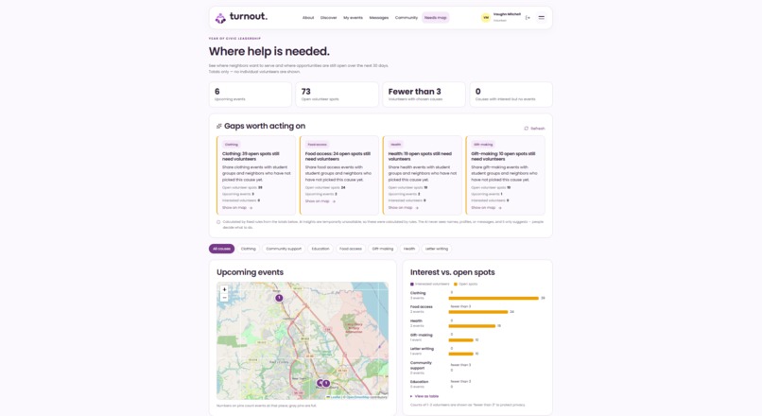This screenshot has width=762, height=416.
Task: Click the 73 Open volunteer spots card
Action: 337,95
